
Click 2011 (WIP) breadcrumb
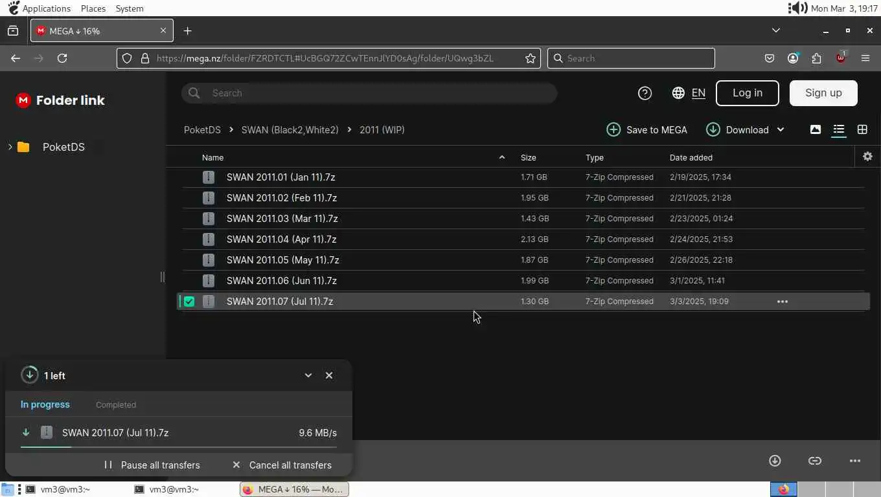pos(382,129)
